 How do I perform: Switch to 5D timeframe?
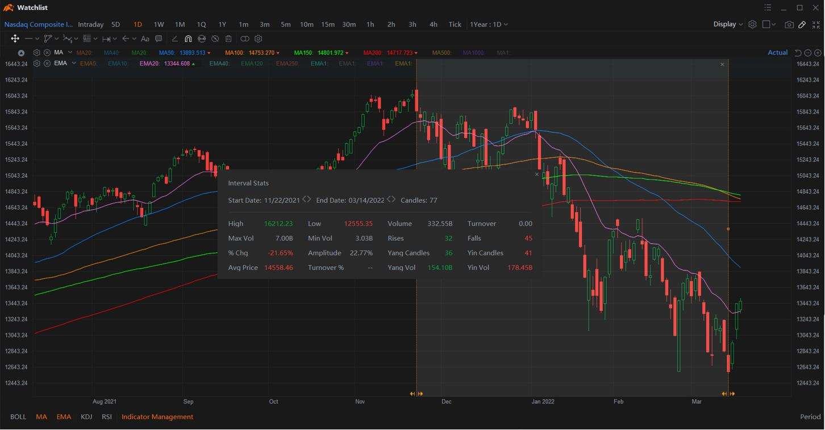coord(115,24)
